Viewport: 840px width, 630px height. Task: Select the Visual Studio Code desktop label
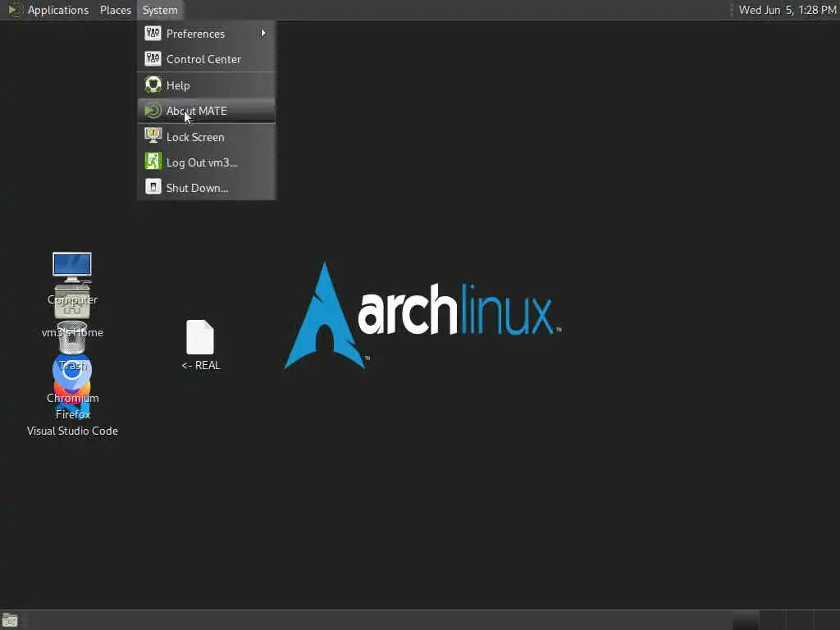(72, 431)
